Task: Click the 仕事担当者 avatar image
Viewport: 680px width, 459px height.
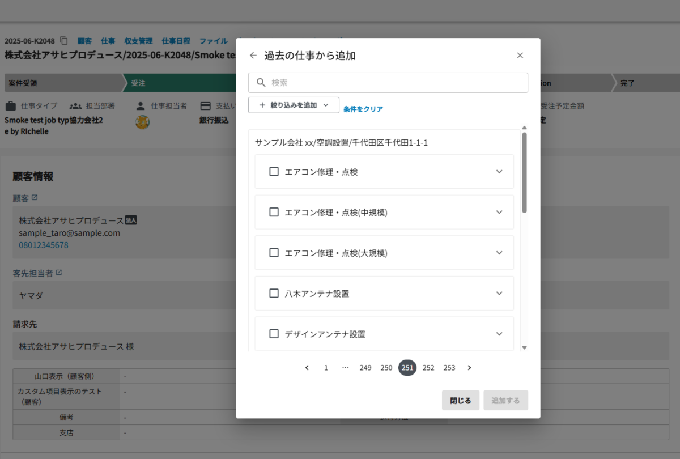Action: click(142, 122)
